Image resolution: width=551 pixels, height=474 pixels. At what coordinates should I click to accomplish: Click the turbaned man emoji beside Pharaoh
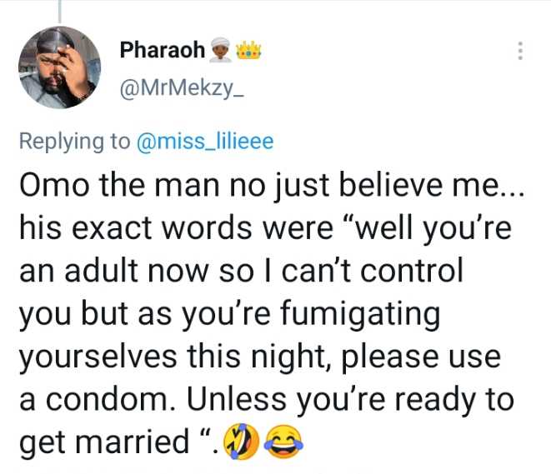pyautogui.click(x=221, y=50)
